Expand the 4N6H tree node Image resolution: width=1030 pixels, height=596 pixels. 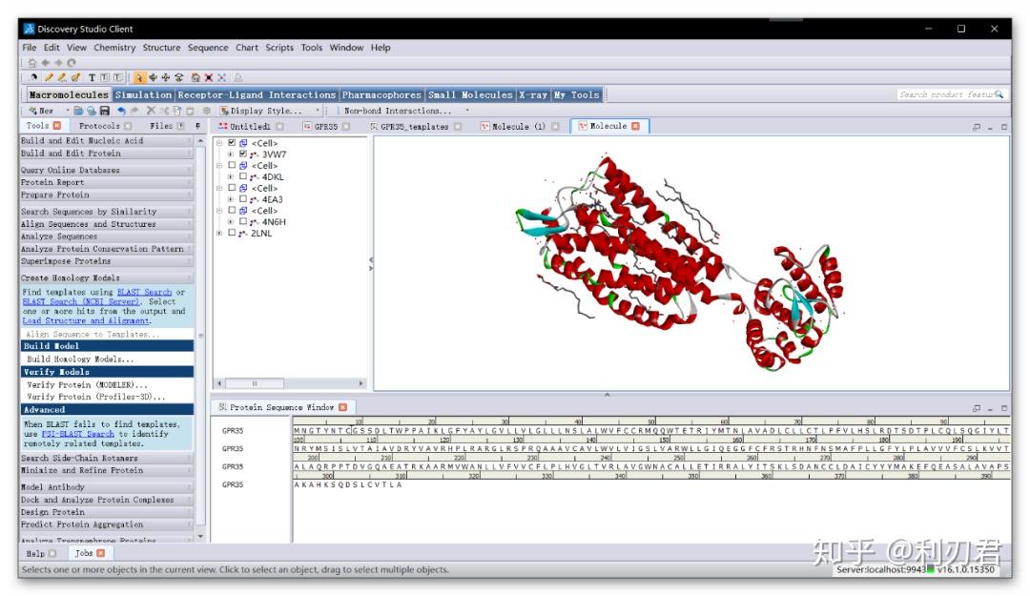pyautogui.click(x=231, y=222)
